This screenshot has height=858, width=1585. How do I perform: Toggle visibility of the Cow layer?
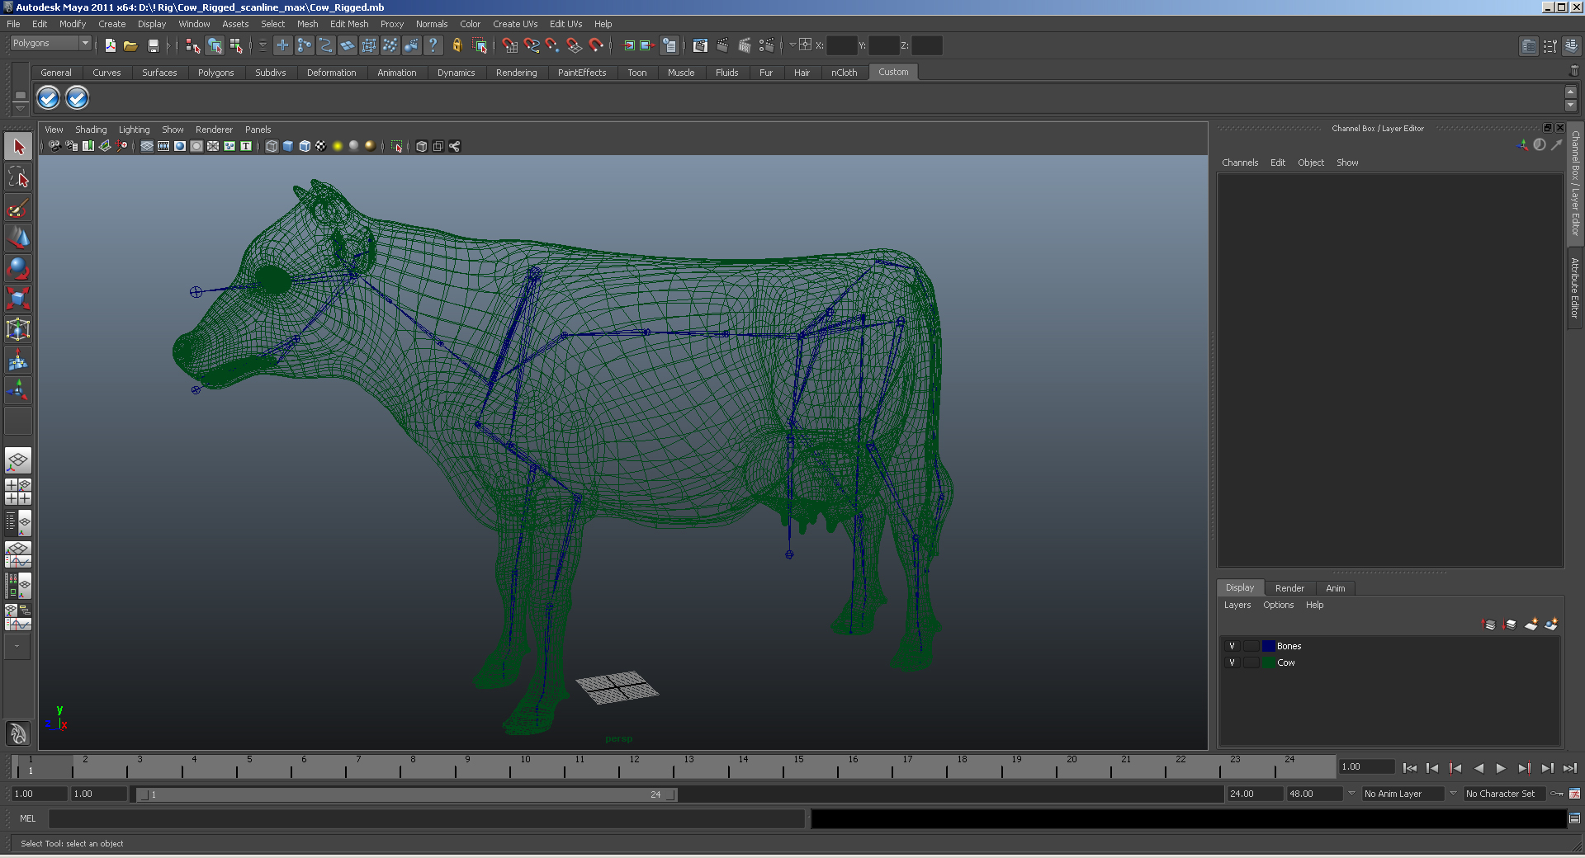[1233, 662]
